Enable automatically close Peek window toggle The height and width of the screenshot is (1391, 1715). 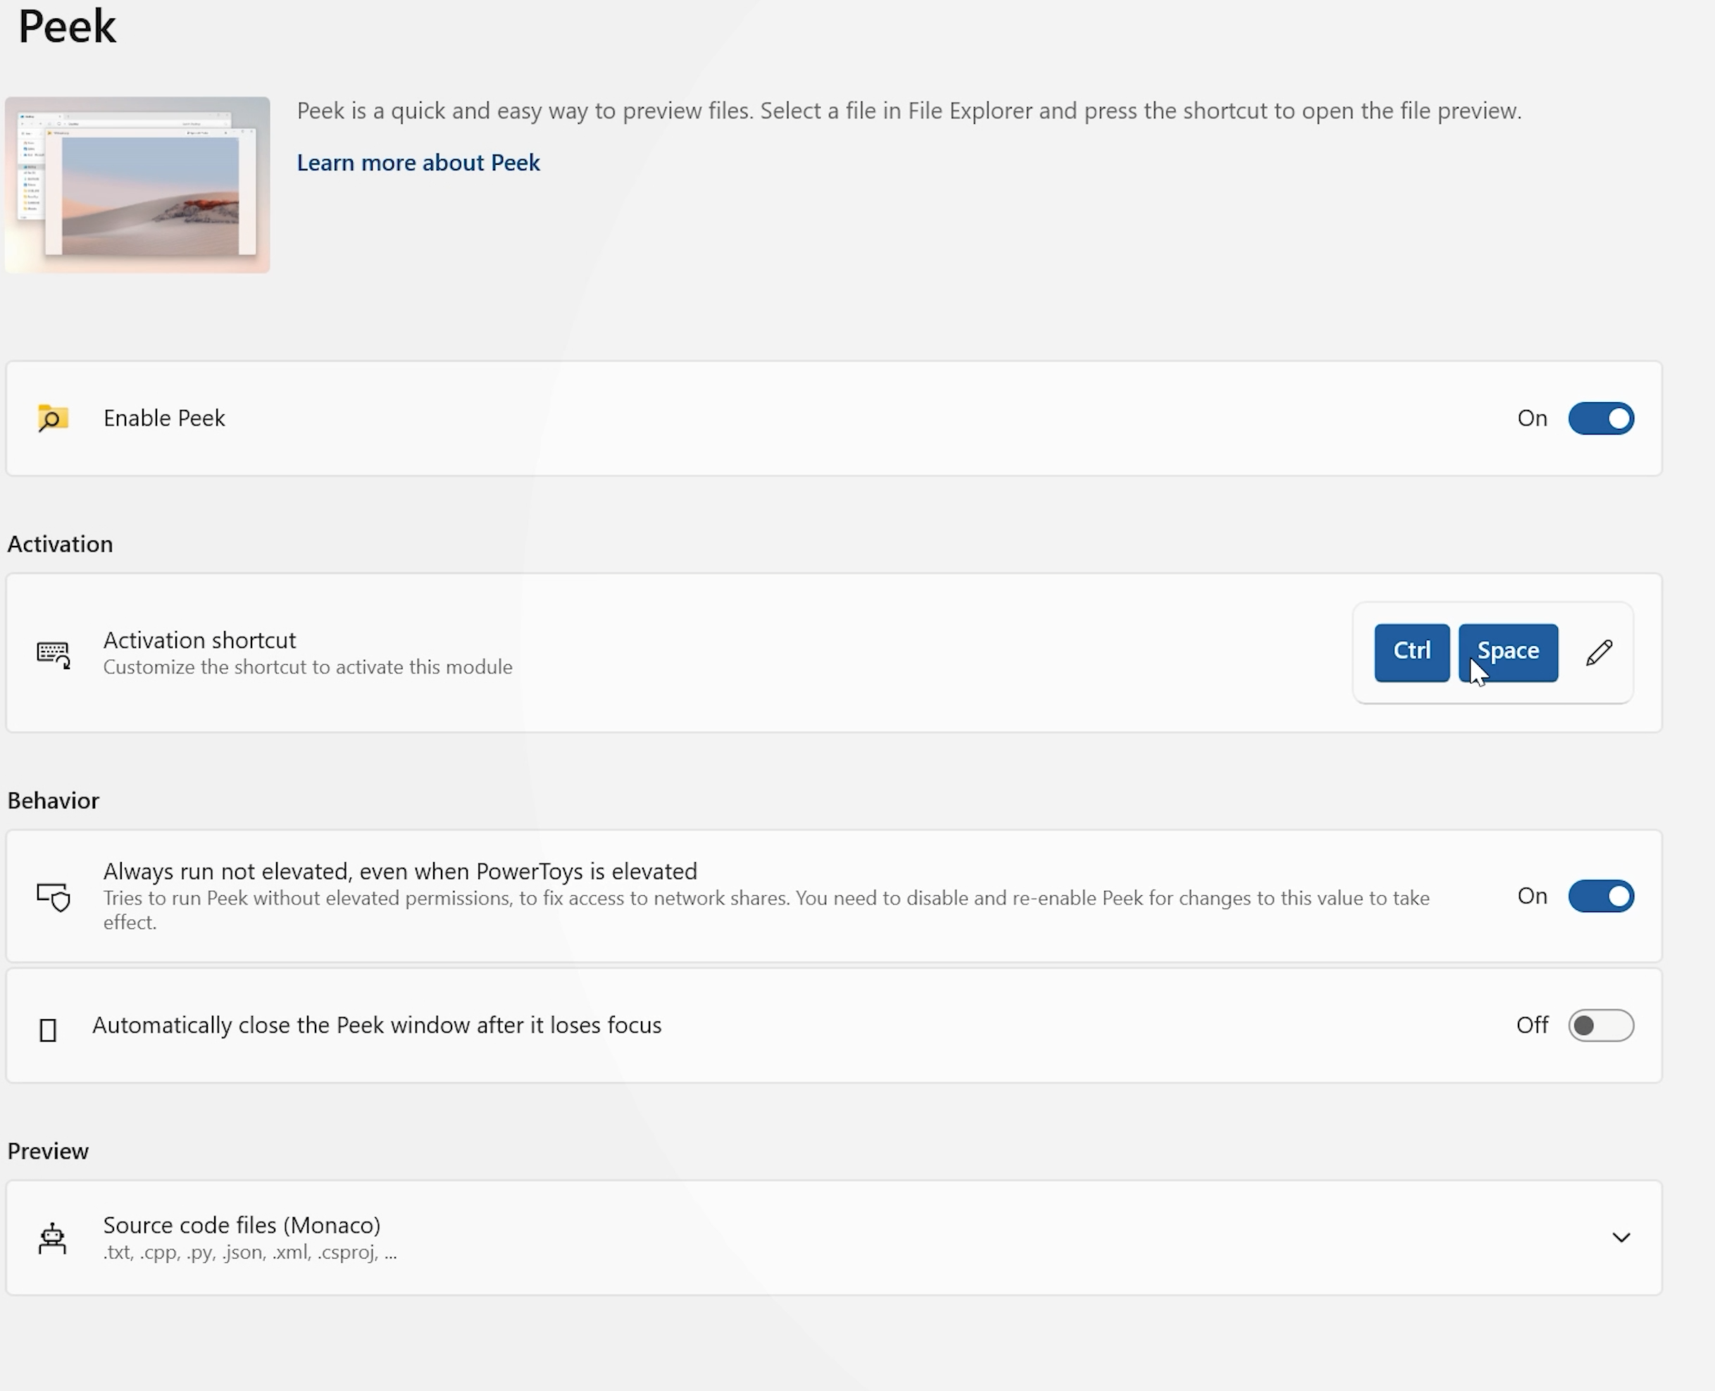tap(1600, 1025)
